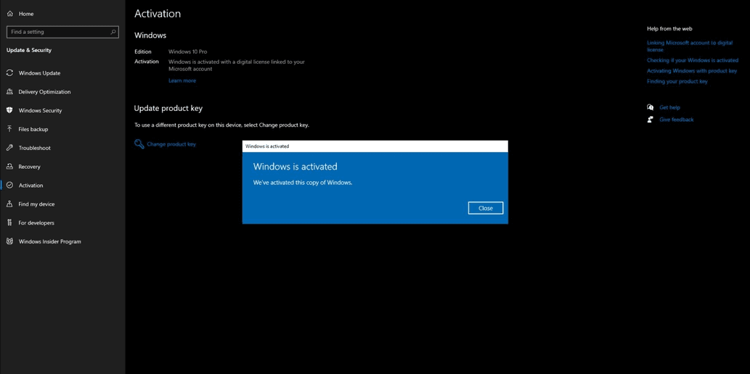Click the Windows Security shield icon
Screen dimensions: 750x374
[x=9, y=110]
